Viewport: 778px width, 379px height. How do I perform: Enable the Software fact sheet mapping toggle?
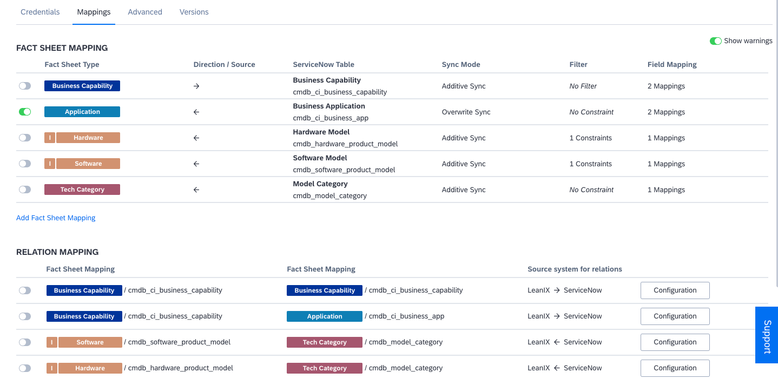point(25,164)
